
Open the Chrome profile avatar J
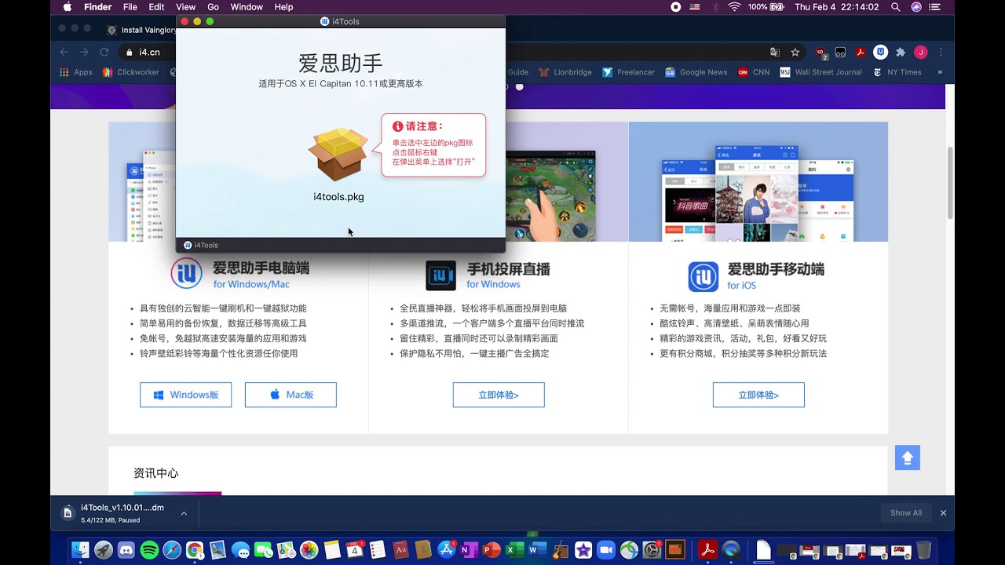(x=921, y=52)
